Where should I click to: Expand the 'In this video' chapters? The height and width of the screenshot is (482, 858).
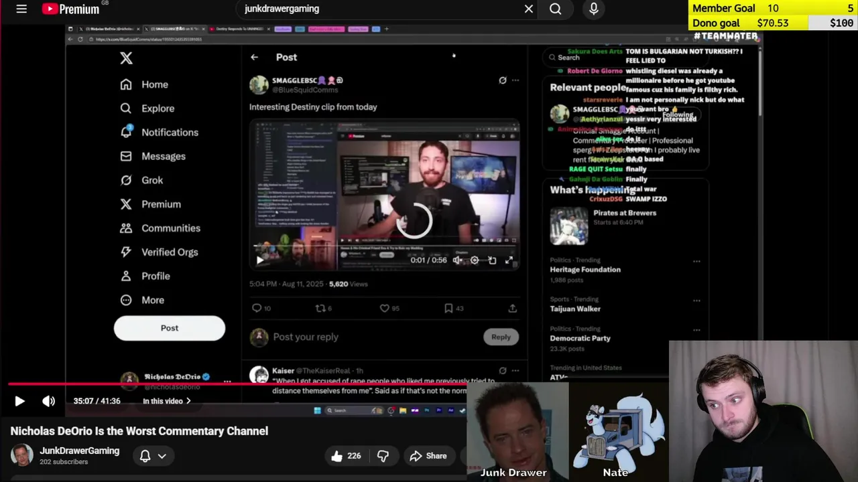click(167, 401)
